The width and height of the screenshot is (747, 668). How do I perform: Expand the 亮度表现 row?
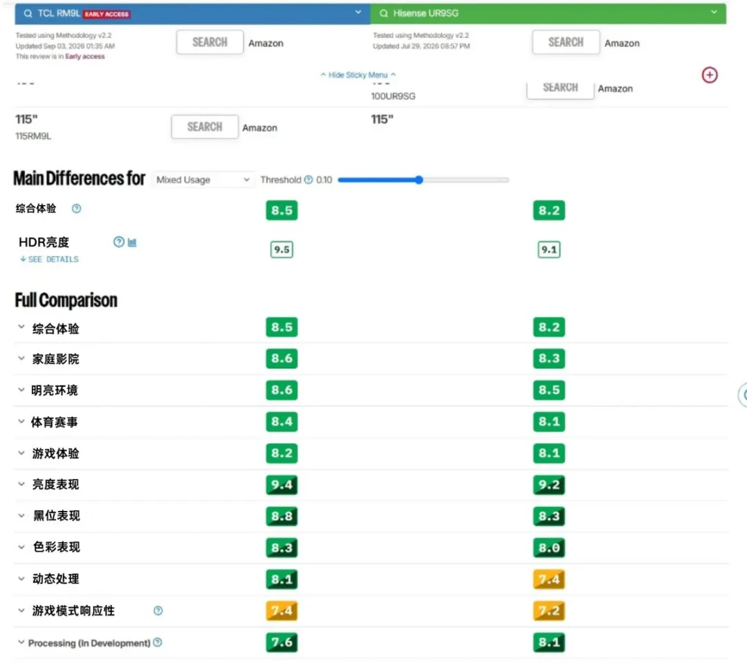[x=21, y=485]
